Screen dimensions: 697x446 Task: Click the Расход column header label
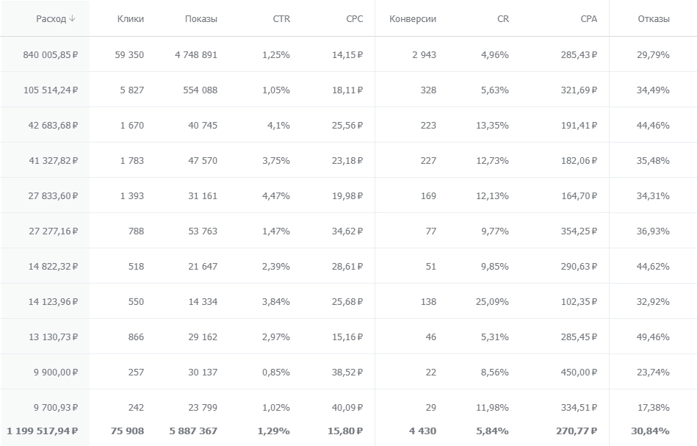[x=51, y=19]
